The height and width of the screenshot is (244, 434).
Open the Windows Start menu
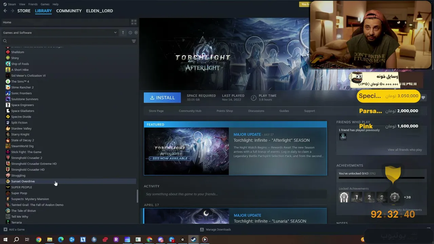point(5,240)
